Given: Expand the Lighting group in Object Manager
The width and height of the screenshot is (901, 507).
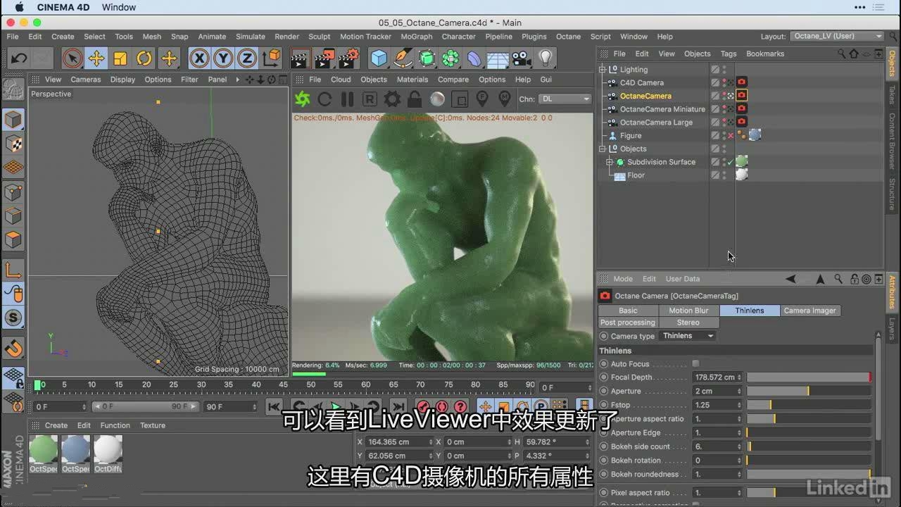Looking at the screenshot, I should pos(602,70).
